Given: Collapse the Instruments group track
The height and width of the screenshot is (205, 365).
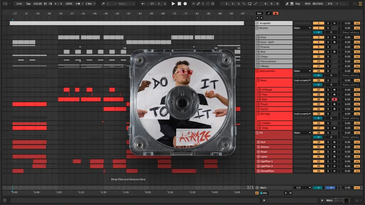Looking at the screenshot, I should coord(257,71).
